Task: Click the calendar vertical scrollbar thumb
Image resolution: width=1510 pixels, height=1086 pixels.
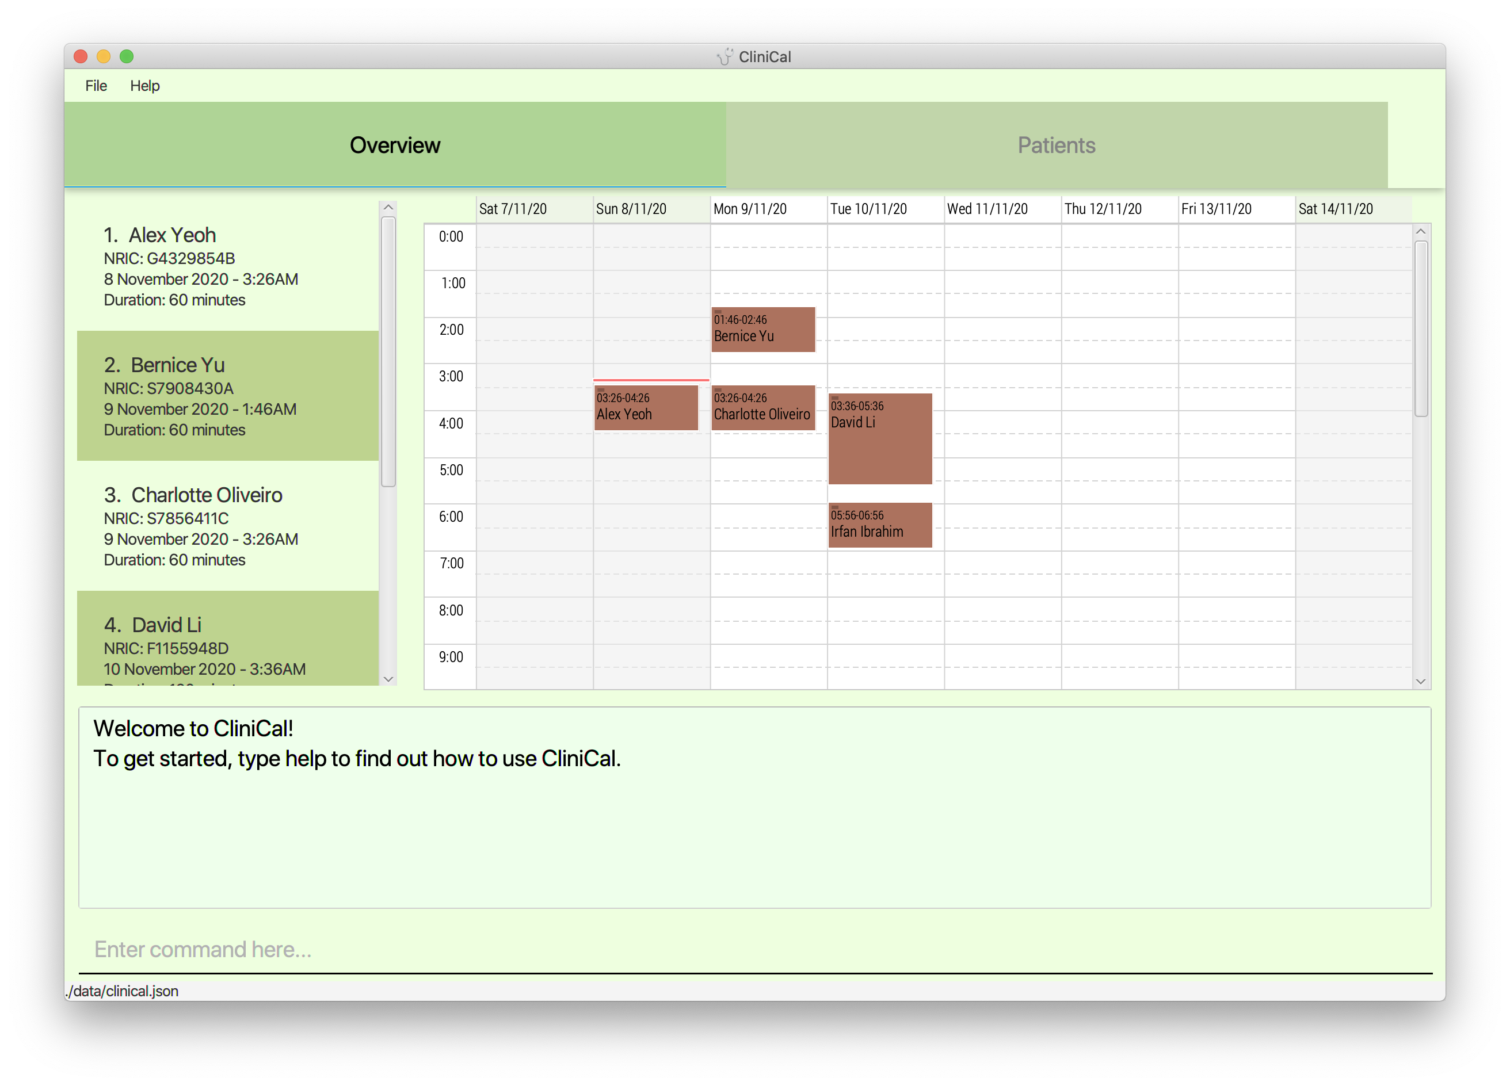Action: (1420, 328)
